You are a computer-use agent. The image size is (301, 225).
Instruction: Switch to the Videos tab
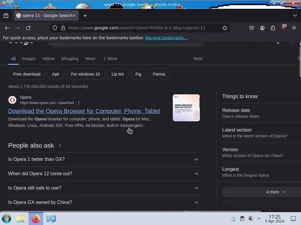(x=49, y=59)
